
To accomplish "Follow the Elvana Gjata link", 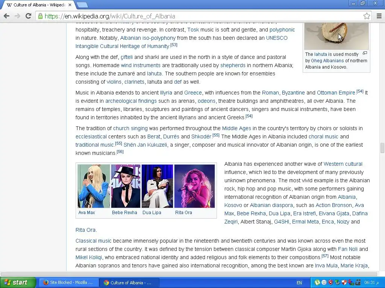I will (334, 213).
